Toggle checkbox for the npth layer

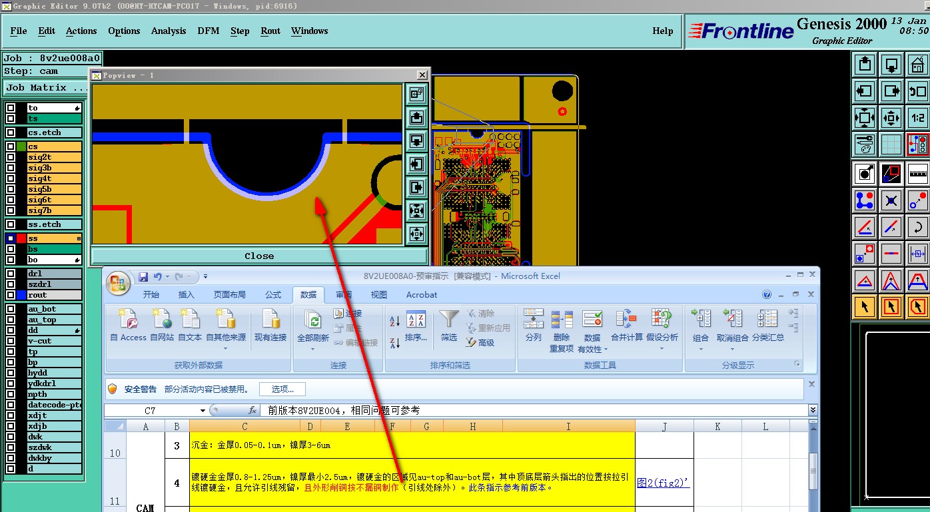click(11, 394)
